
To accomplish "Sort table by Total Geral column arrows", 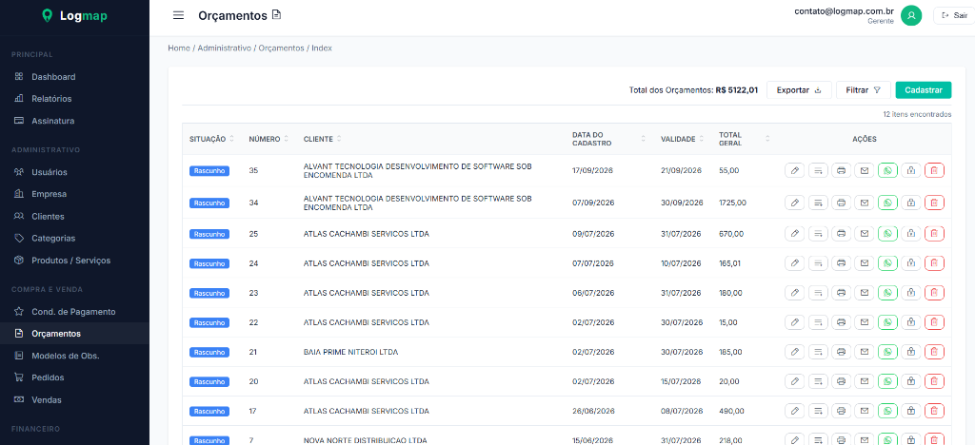I will point(768,139).
